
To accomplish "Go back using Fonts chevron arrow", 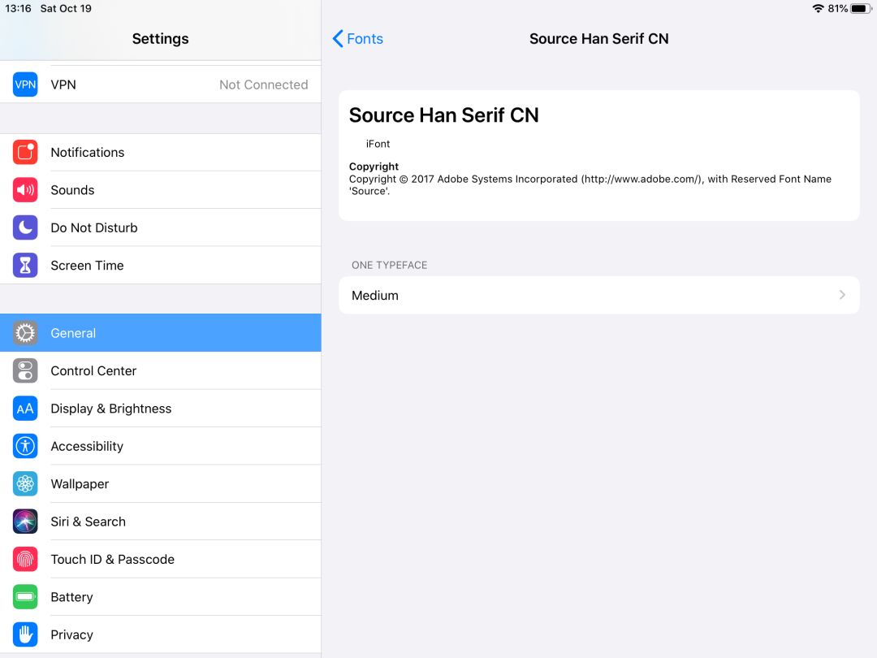I will tap(338, 39).
